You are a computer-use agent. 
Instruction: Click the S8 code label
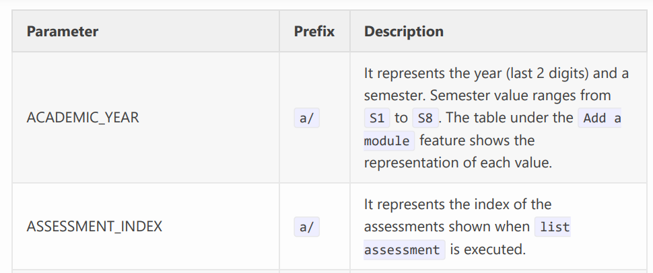click(x=425, y=118)
